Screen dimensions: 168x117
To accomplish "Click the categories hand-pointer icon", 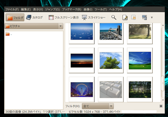I will pos(134,18).
